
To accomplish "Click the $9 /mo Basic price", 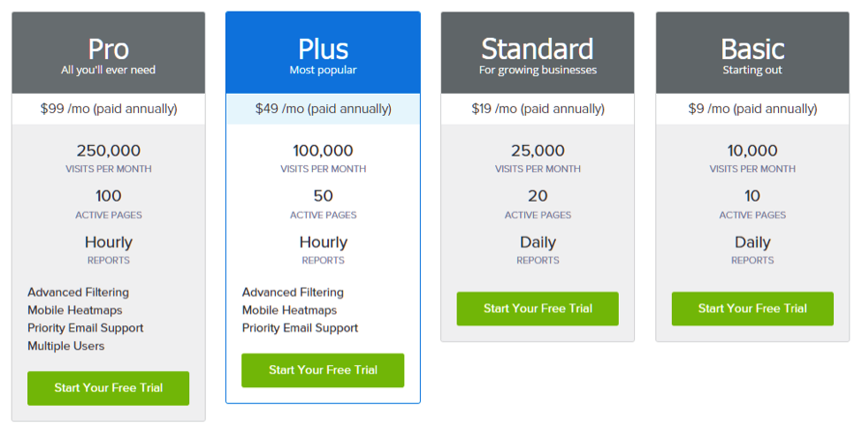I will pyautogui.click(x=752, y=109).
